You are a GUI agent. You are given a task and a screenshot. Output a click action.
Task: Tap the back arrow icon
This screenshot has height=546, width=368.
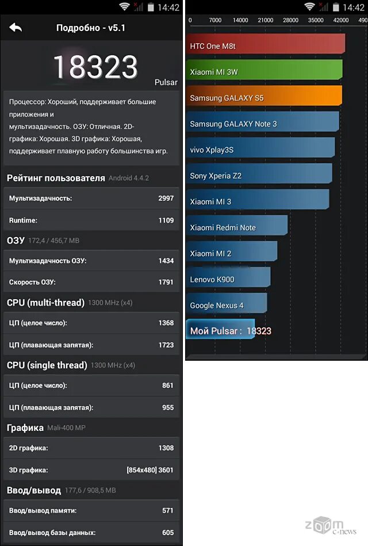click(x=16, y=28)
